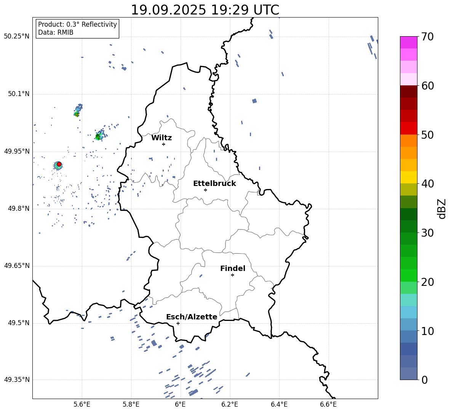Click the cross marker below Findel

click(x=232, y=275)
